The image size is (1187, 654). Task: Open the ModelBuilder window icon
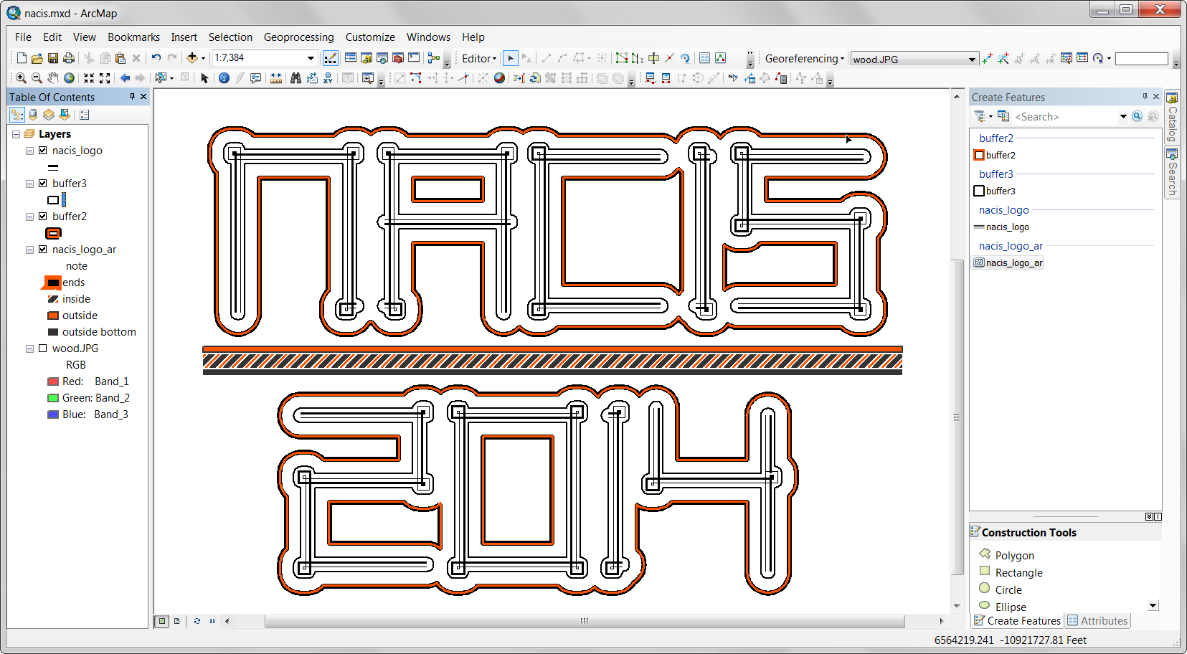pyautogui.click(x=433, y=58)
